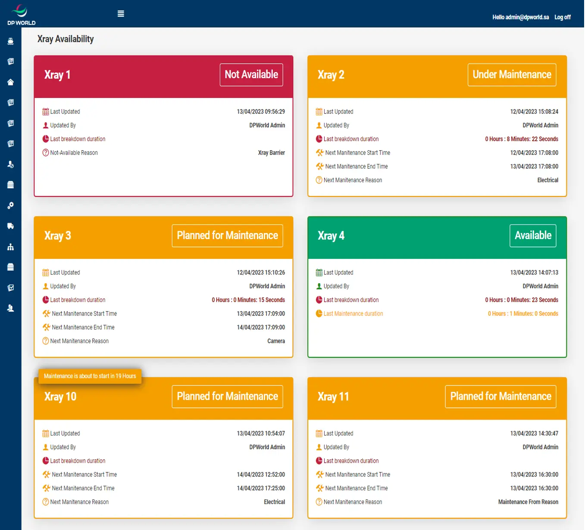Click the Under Maintenance badge on Xray 2
Image resolution: width=588 pixels, height=530 pixels.
coord(512,74)
